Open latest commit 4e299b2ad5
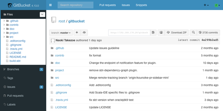This screenshot has width=223, height=111. (210, 40)
